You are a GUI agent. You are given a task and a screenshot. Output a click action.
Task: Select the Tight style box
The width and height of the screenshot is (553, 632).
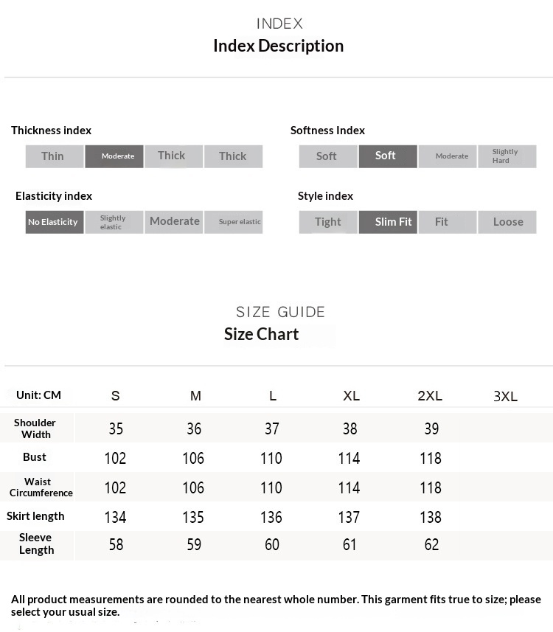(328, 222)
